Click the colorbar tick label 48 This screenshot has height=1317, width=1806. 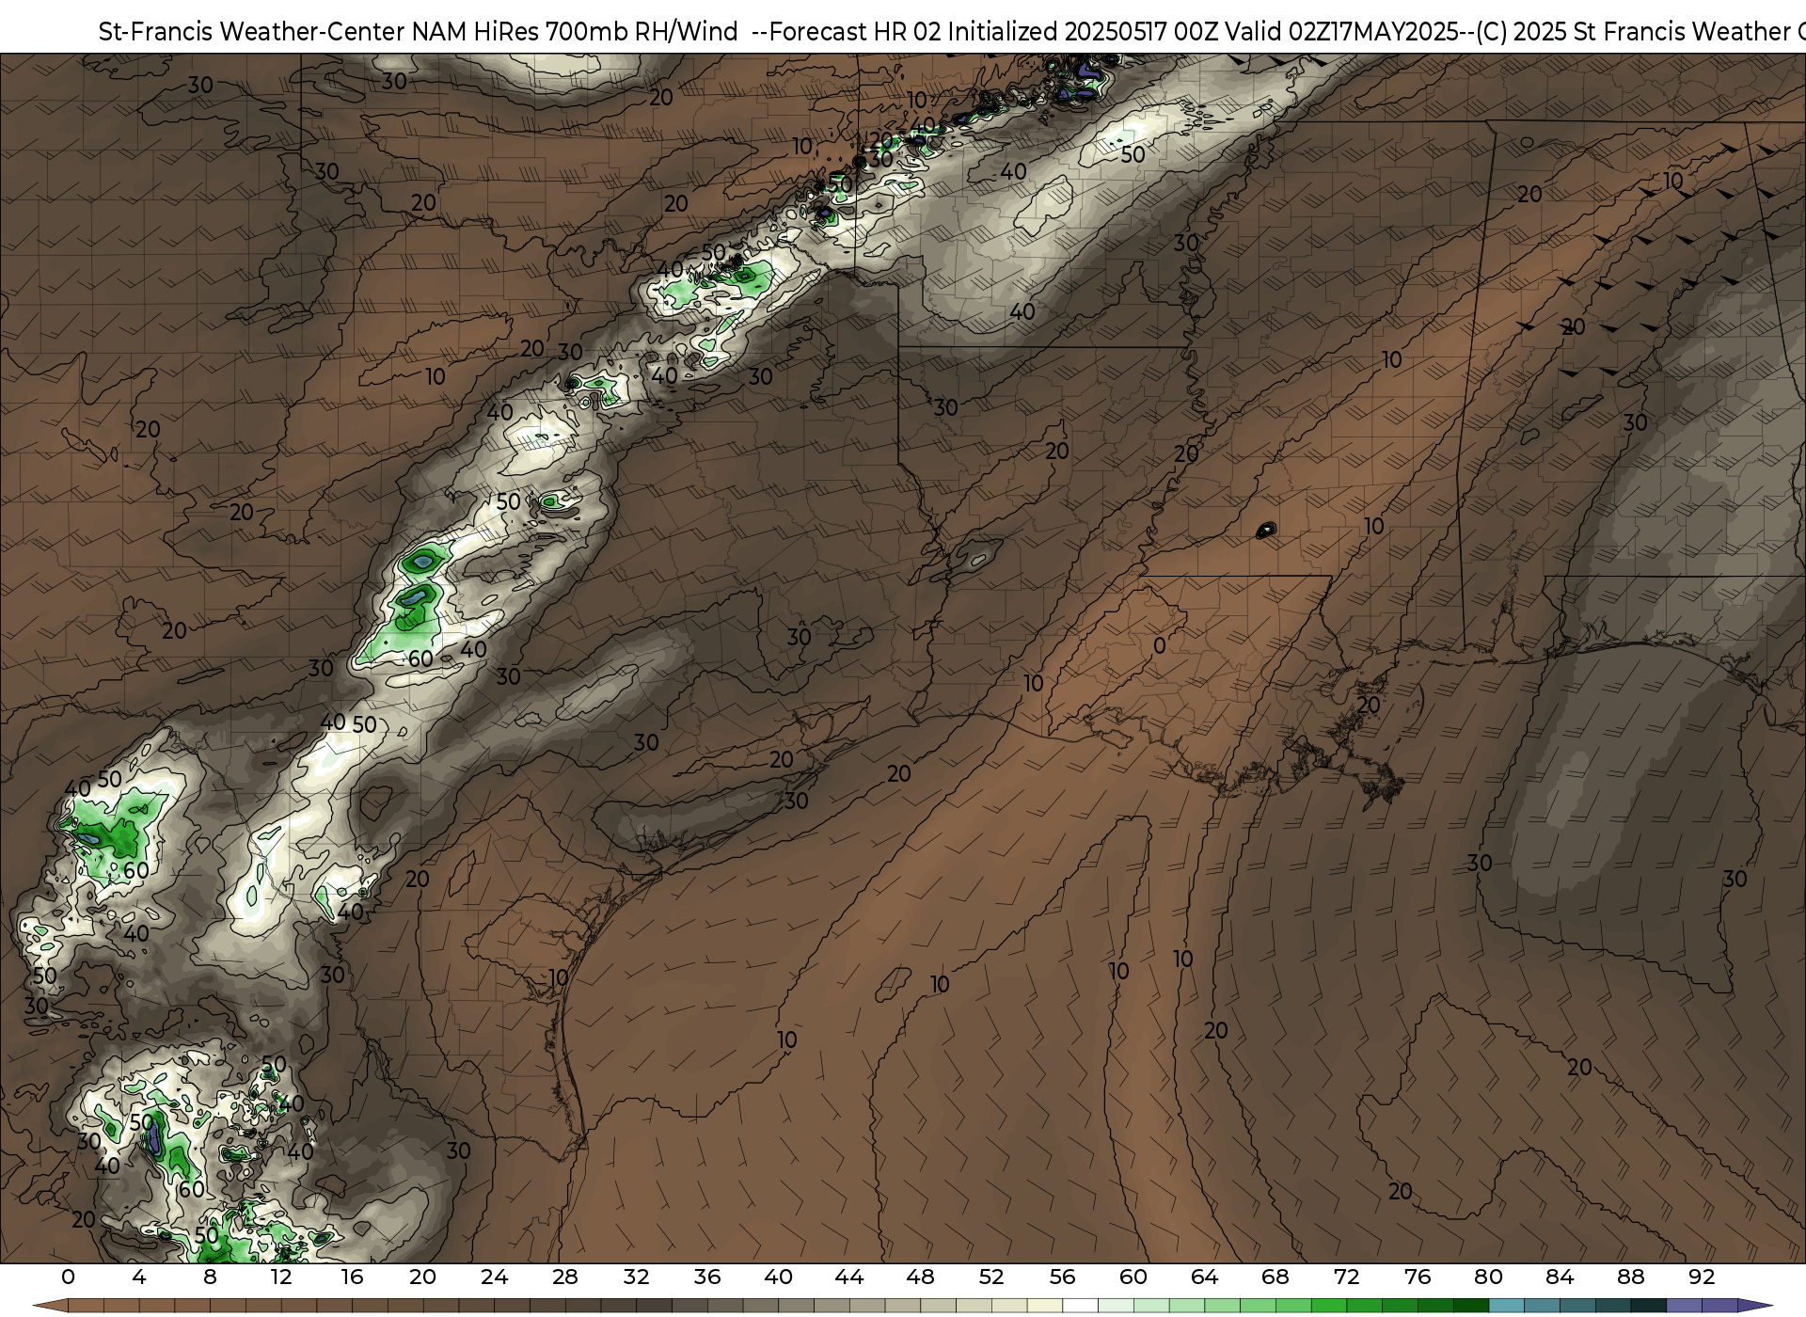(x=920, y=1277)
